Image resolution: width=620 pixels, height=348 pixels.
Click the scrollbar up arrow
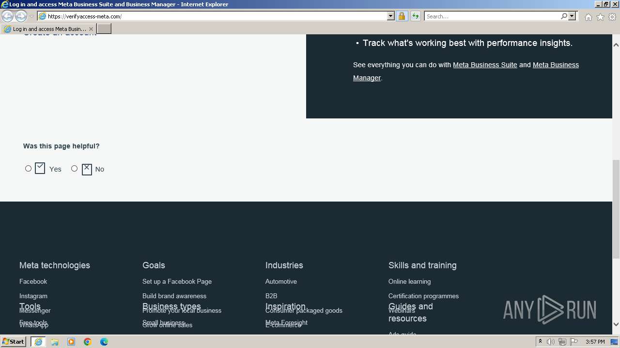(x=616, y=45)
